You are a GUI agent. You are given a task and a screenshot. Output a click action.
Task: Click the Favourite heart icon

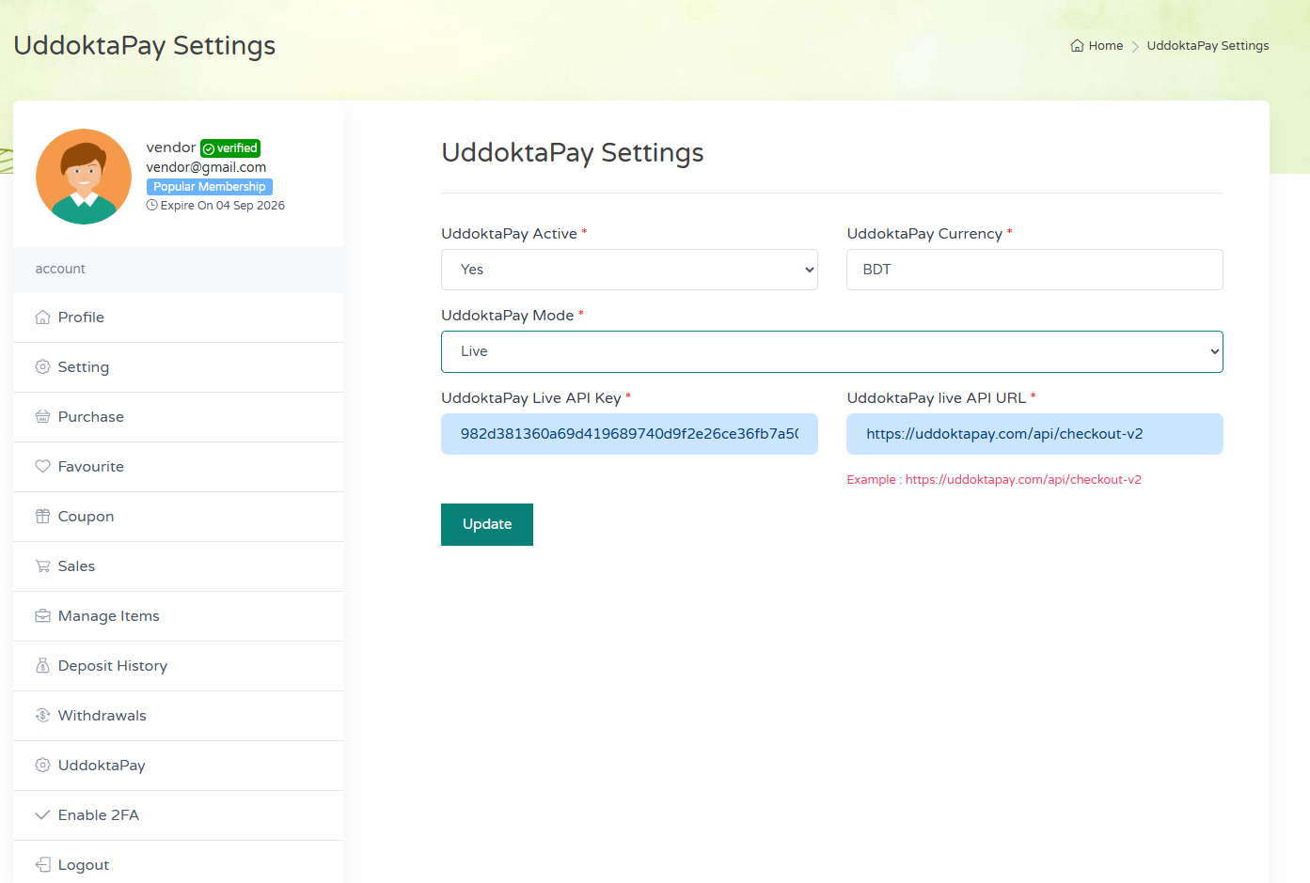pyautogui.click(x=42, y=466)
